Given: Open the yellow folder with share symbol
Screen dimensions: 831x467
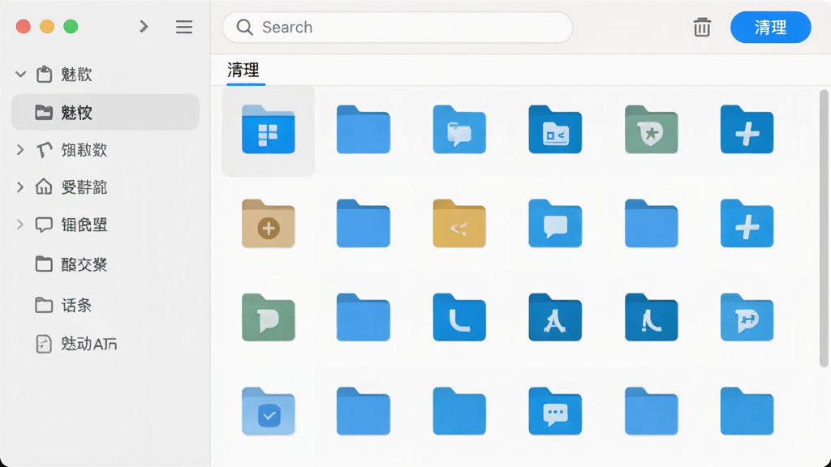Looking at the screenshot, I should [x=459, y=224].
